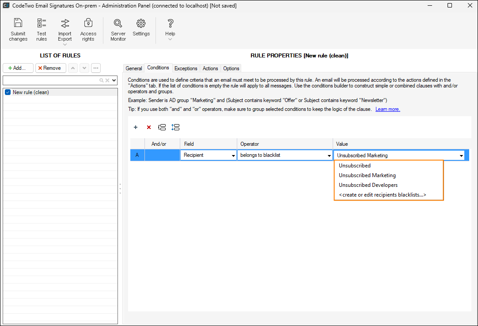Click the Submit changes save icon
The width and height of the screenshot is (478, 326).
(x=18, y=23)
